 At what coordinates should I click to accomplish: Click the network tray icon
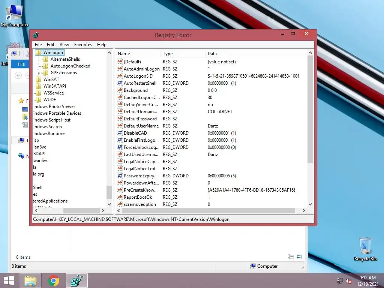pyautogui.click(x=340, y=281)
